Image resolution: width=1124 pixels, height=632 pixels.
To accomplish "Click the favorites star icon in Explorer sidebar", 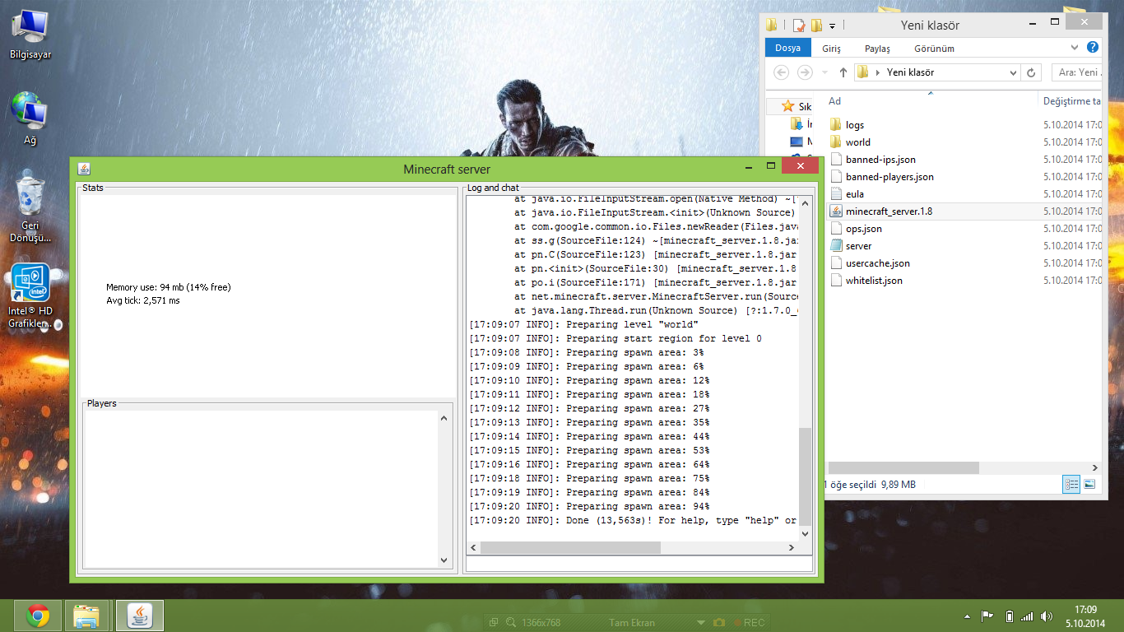I will pos(787,106).
